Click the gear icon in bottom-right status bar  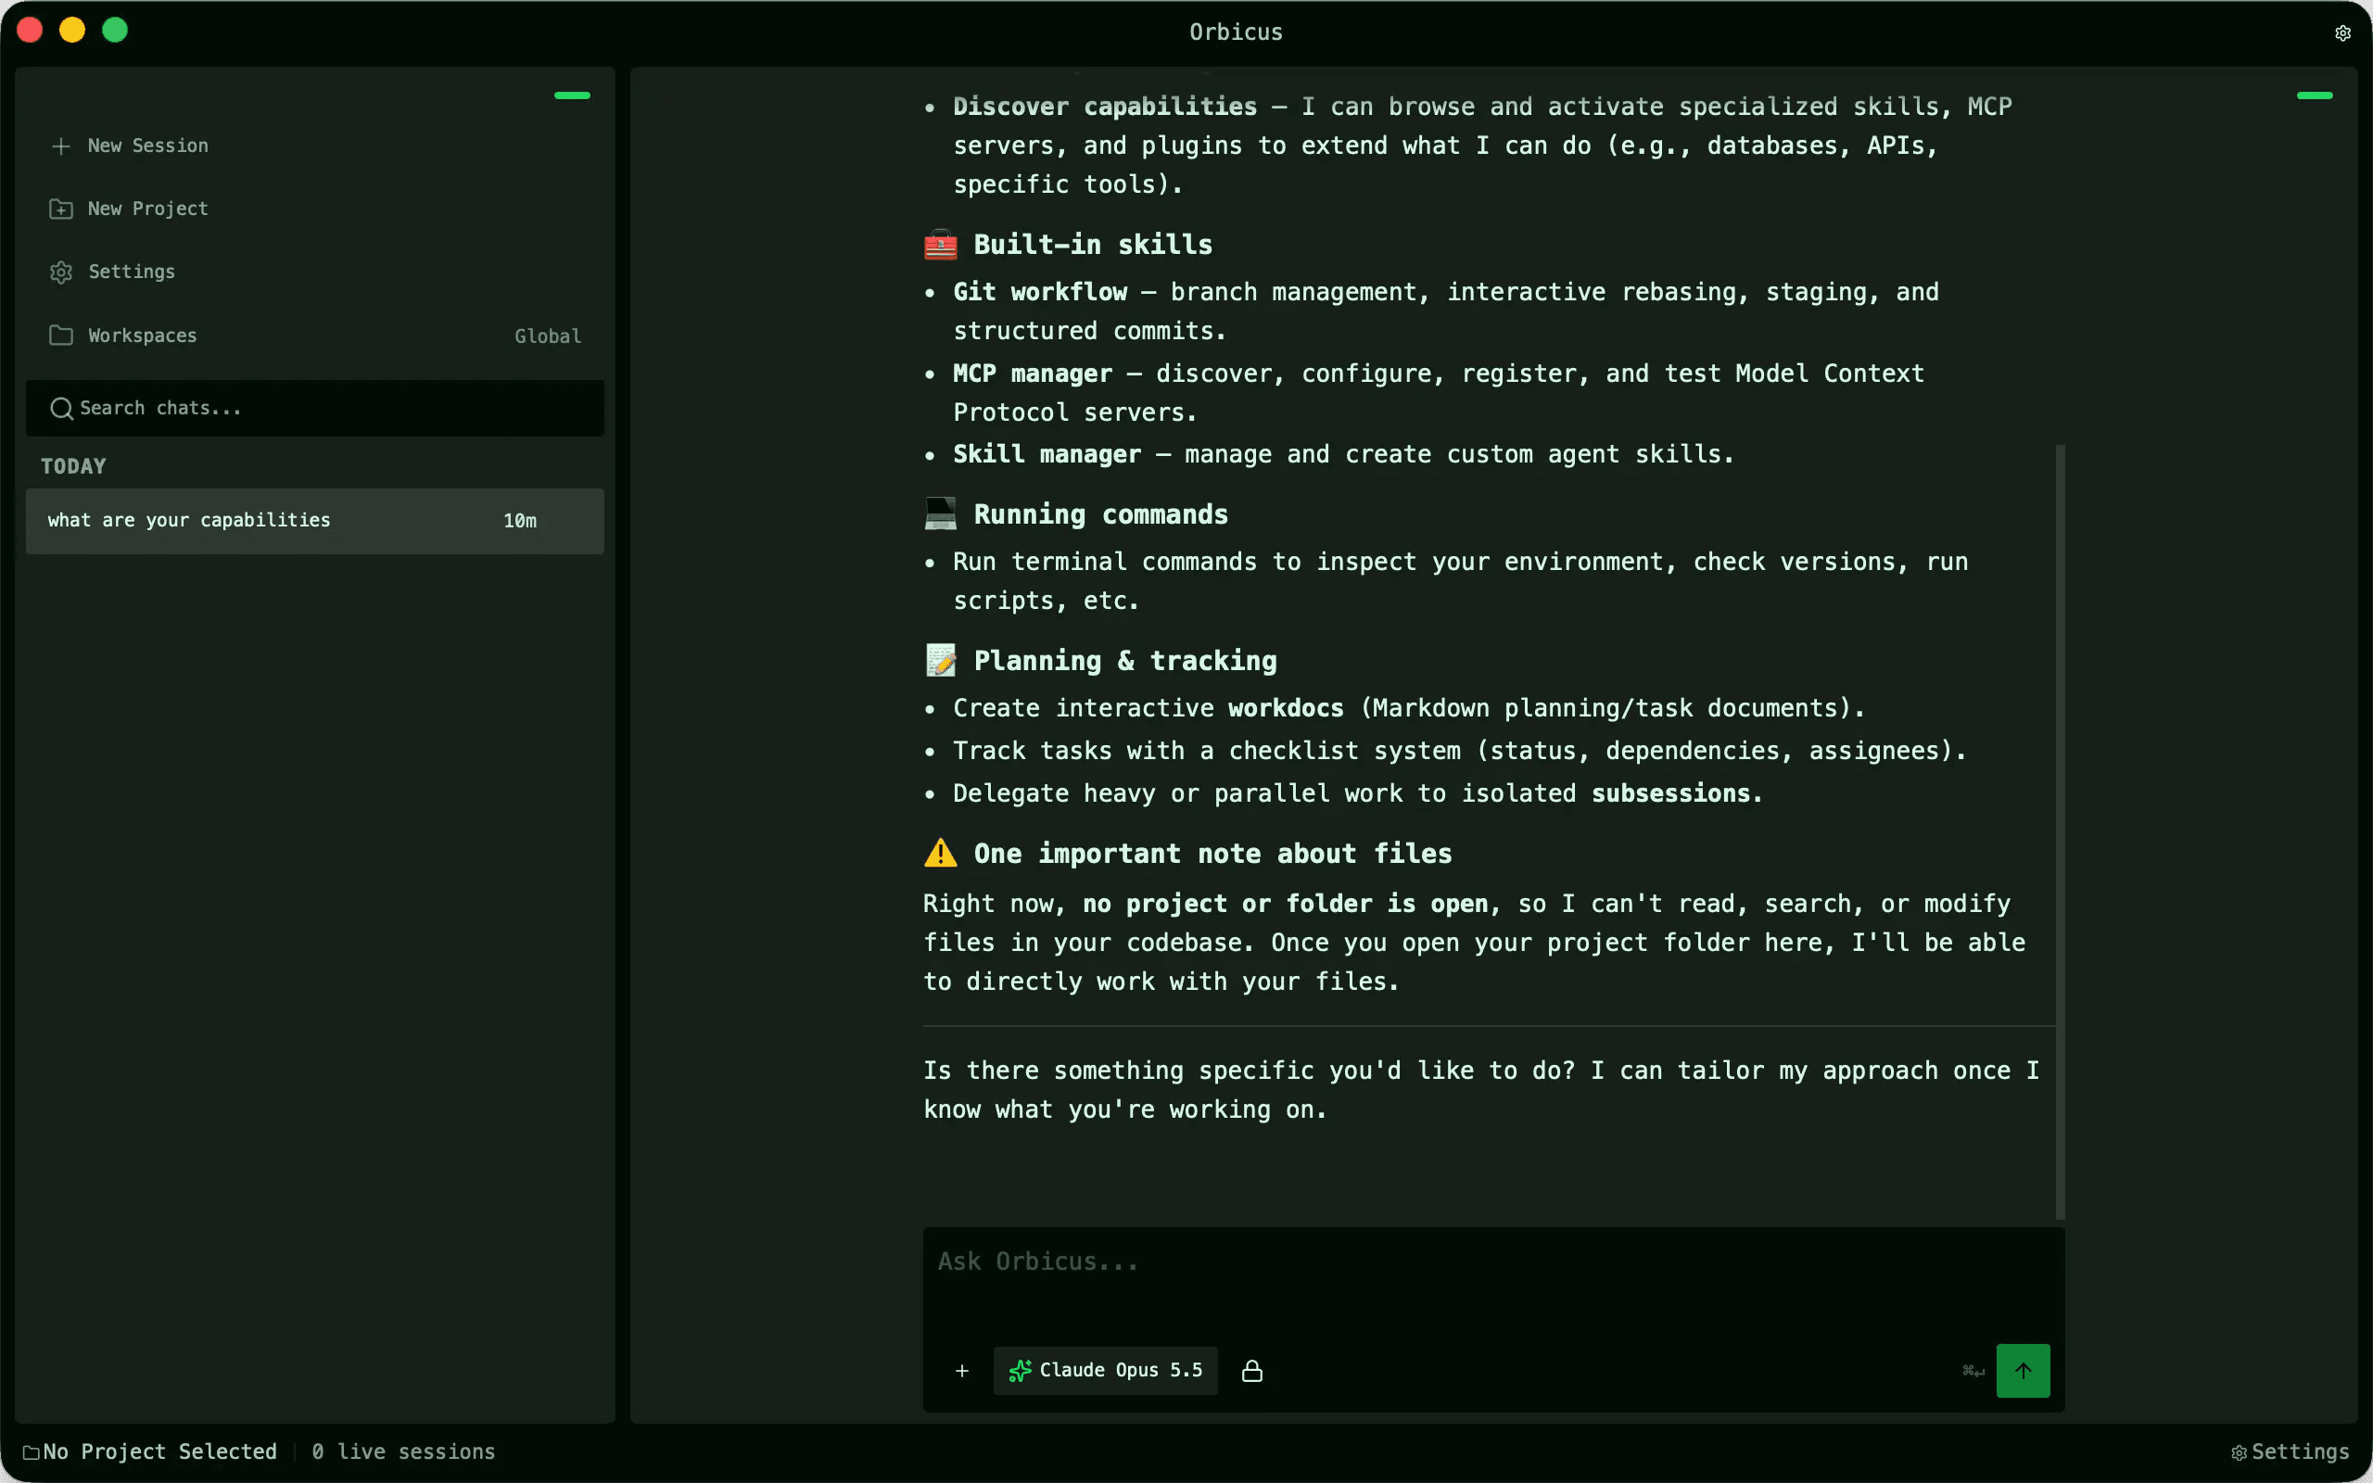pos(2239,1452)
